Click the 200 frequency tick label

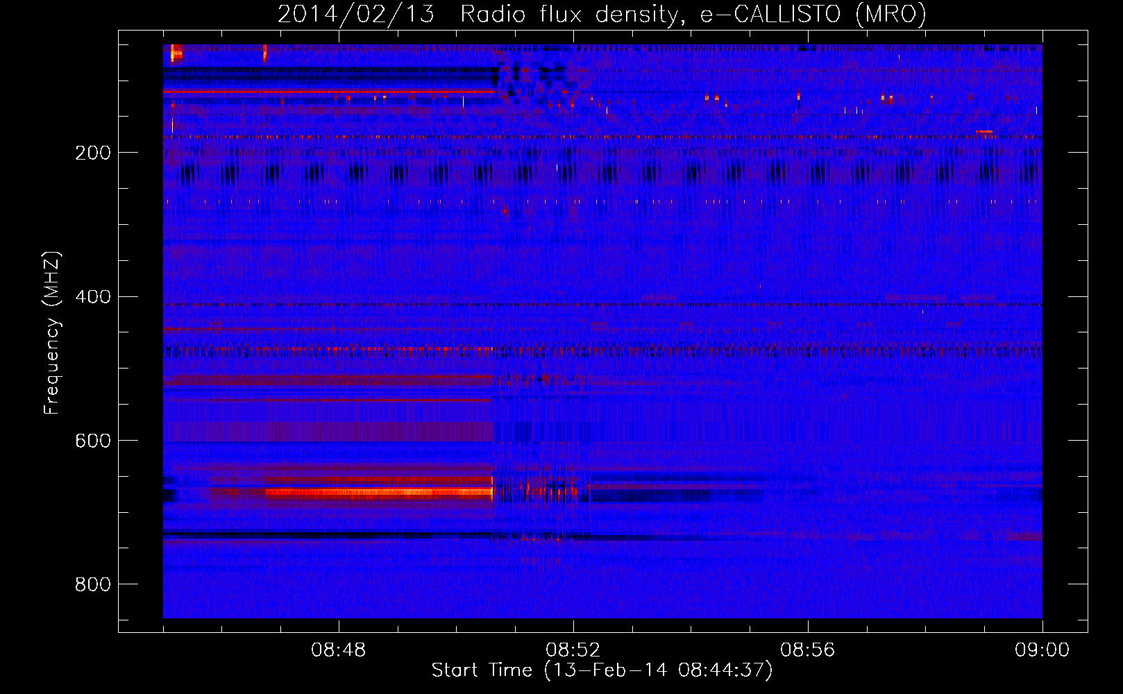pos(93,153)
